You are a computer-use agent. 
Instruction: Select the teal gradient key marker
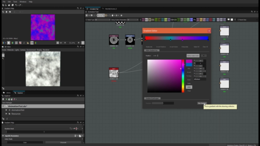(171, 40)
